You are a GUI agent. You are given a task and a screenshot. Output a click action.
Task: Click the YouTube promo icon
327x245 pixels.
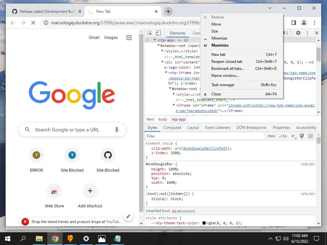coord(25,221)
